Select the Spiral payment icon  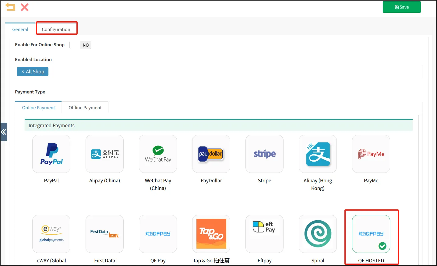[318, 234]
